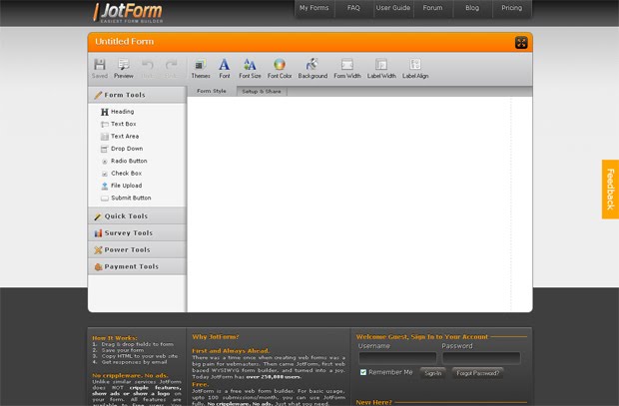The image size is (619, 406).
Task: Add a Text Box field
Action: [x=119, y=124]
